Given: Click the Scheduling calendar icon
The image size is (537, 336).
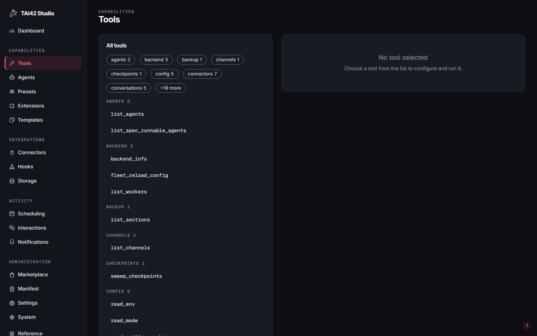Looking at the screenshot, I should pos(12,214).
